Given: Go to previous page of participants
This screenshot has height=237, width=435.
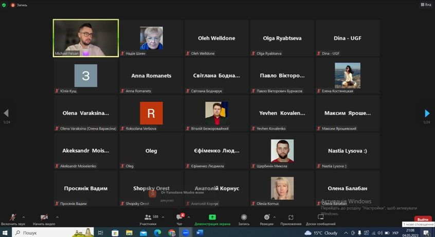Looking at the screenshot, I should 6,113.
